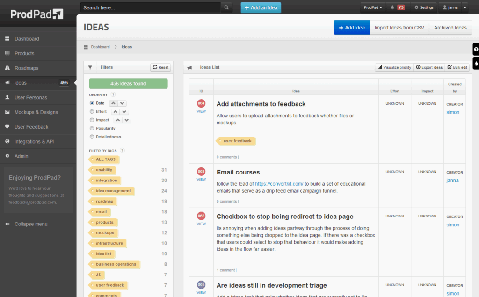Screen dimensions: 479x297
Task: Sort Date ascending with up arrow
Action: coord(113,103)
